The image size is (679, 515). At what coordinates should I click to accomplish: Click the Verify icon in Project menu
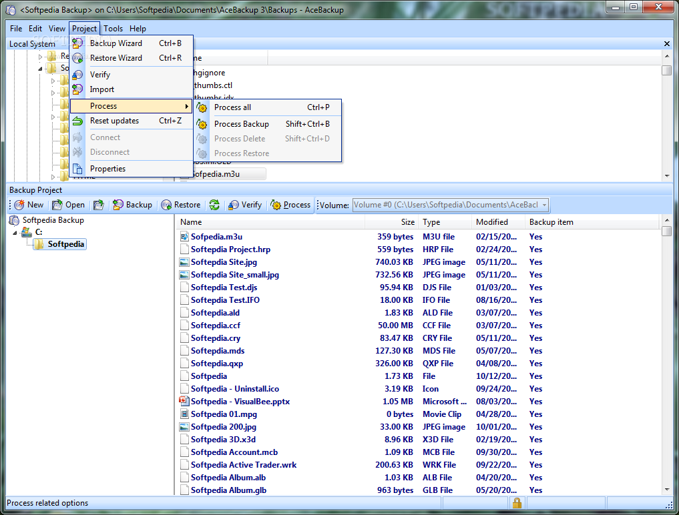[77, 75]
